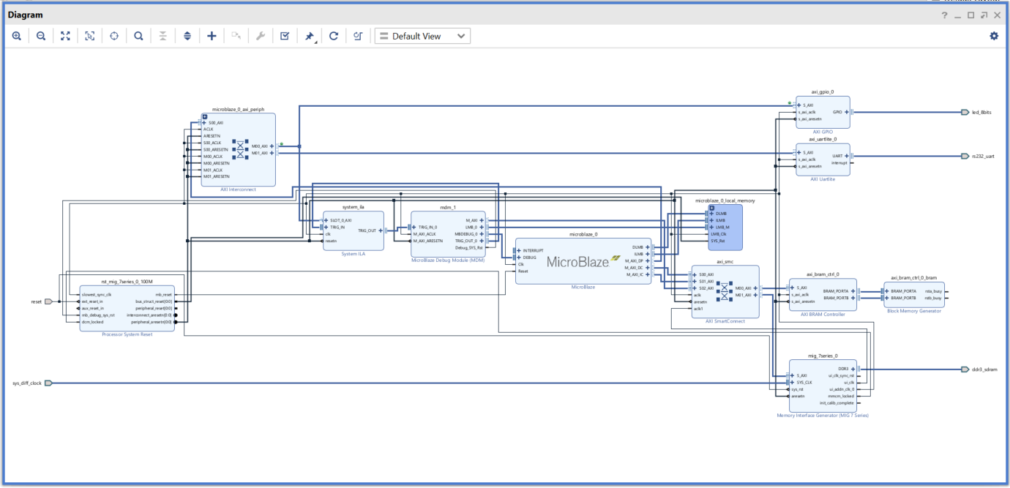This screenshot has width=1010, height=488.
Task: Click the interrupt pin on axi_uartlite_0
Action: tap(838, 162)
